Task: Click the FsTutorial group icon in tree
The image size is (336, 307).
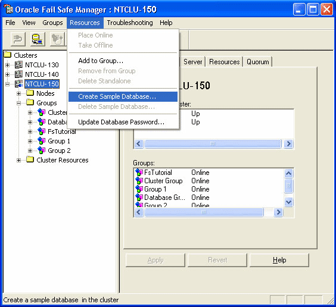Action: coord(41,131)
